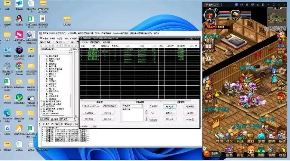Image resolution: width=290 pixels, height=161 pixels.
Task: Open the 任务 quest book icon
Action: point(229,151)
